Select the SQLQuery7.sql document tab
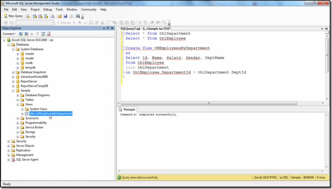332x189 pixels. (x=145, y=29)
